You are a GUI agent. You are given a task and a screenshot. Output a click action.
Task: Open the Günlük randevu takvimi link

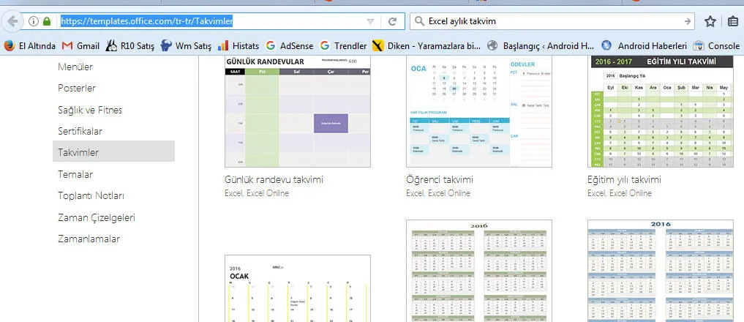274,179
